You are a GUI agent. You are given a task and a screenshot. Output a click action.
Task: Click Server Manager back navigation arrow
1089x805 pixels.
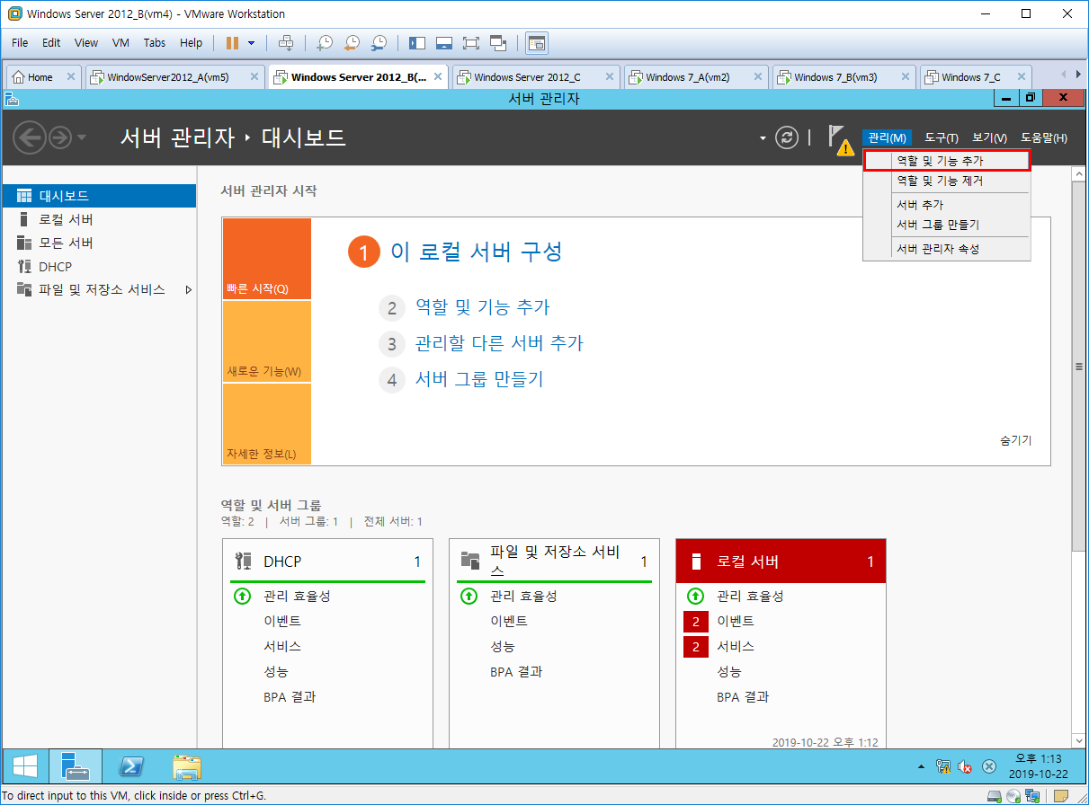coord(29,137)
